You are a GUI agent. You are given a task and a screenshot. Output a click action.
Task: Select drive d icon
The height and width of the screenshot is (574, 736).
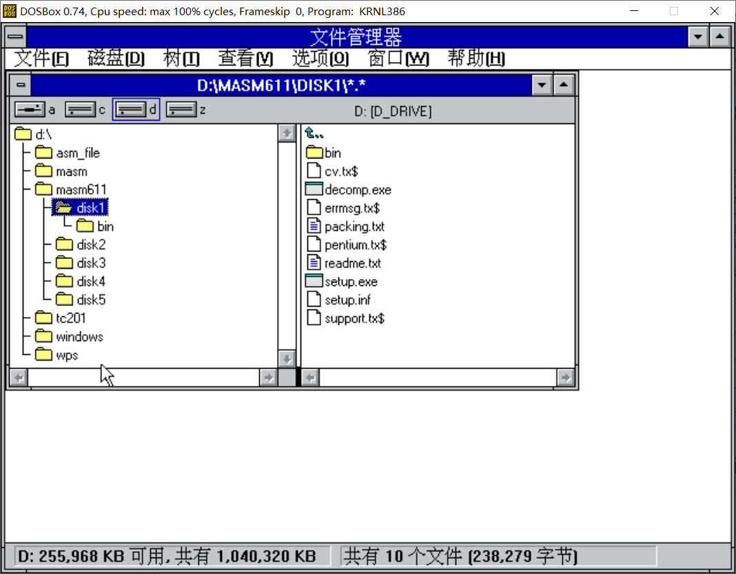131,110
